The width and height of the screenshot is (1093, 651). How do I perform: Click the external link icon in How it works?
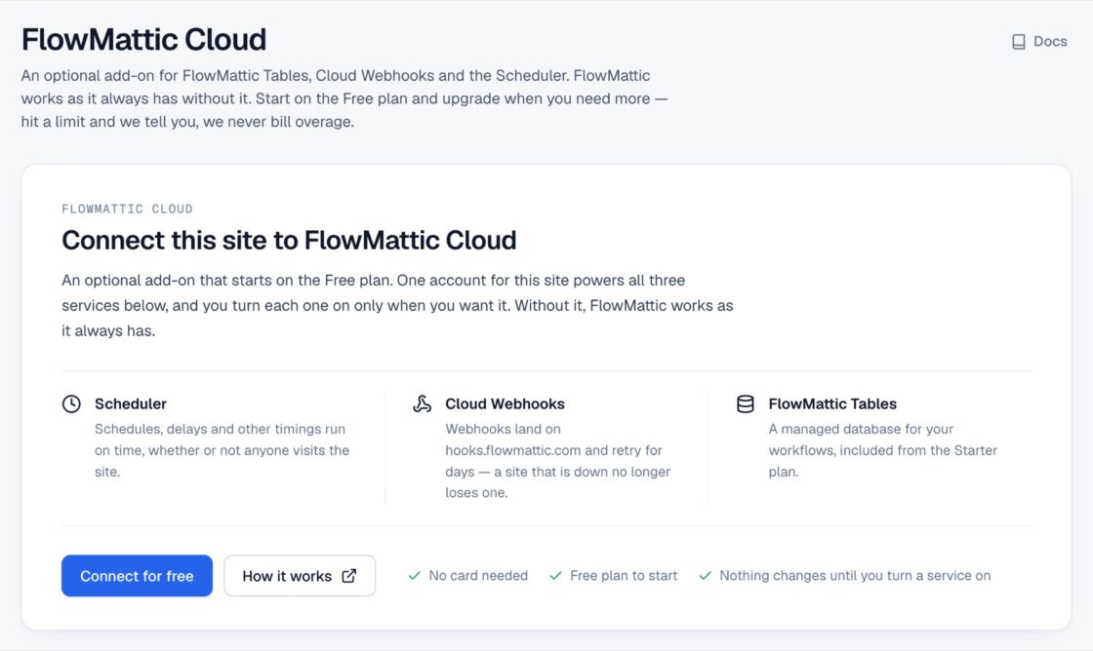click(x=349, y=576)
